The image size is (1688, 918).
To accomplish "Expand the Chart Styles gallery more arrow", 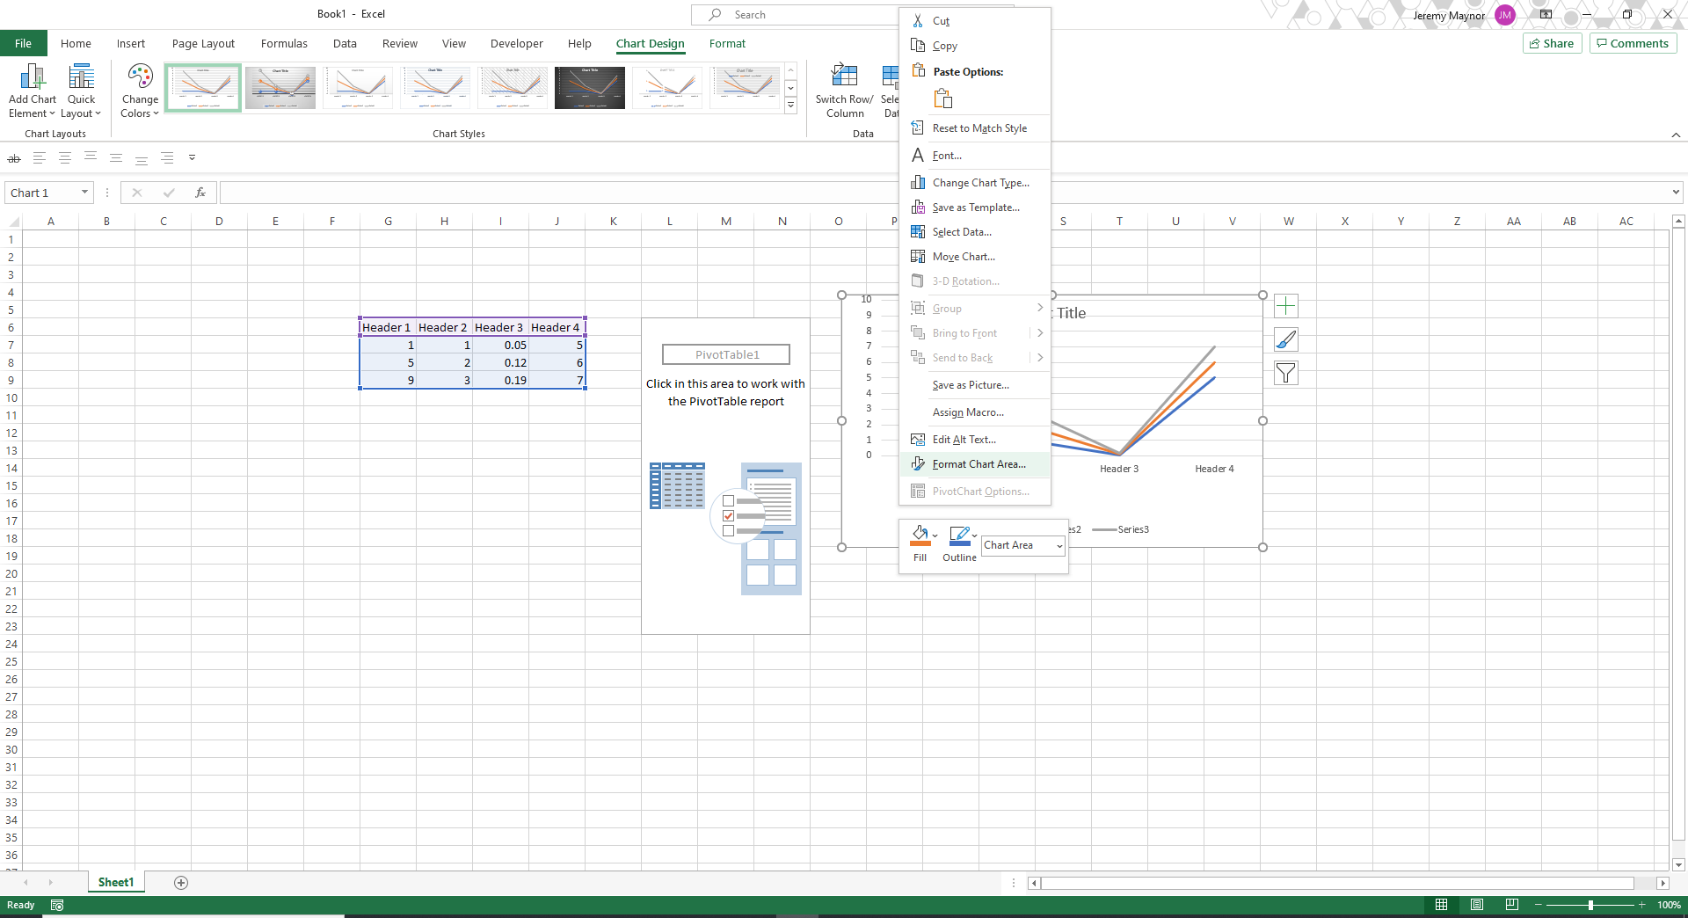I will tap(791, 106).
